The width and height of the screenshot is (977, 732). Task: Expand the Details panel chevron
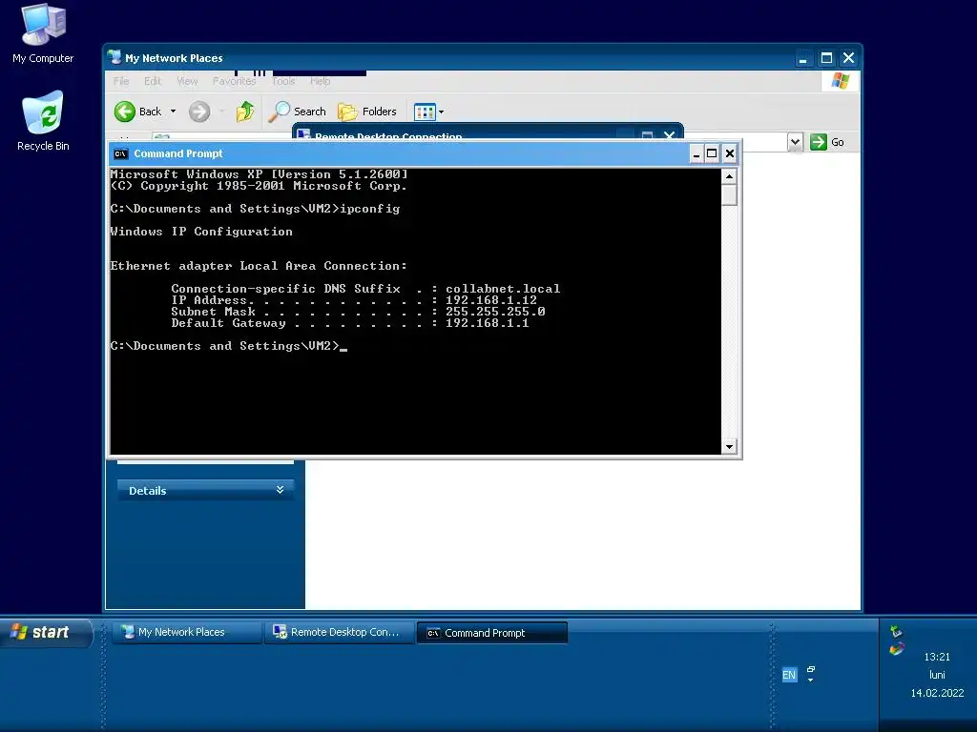click(280, 490)
